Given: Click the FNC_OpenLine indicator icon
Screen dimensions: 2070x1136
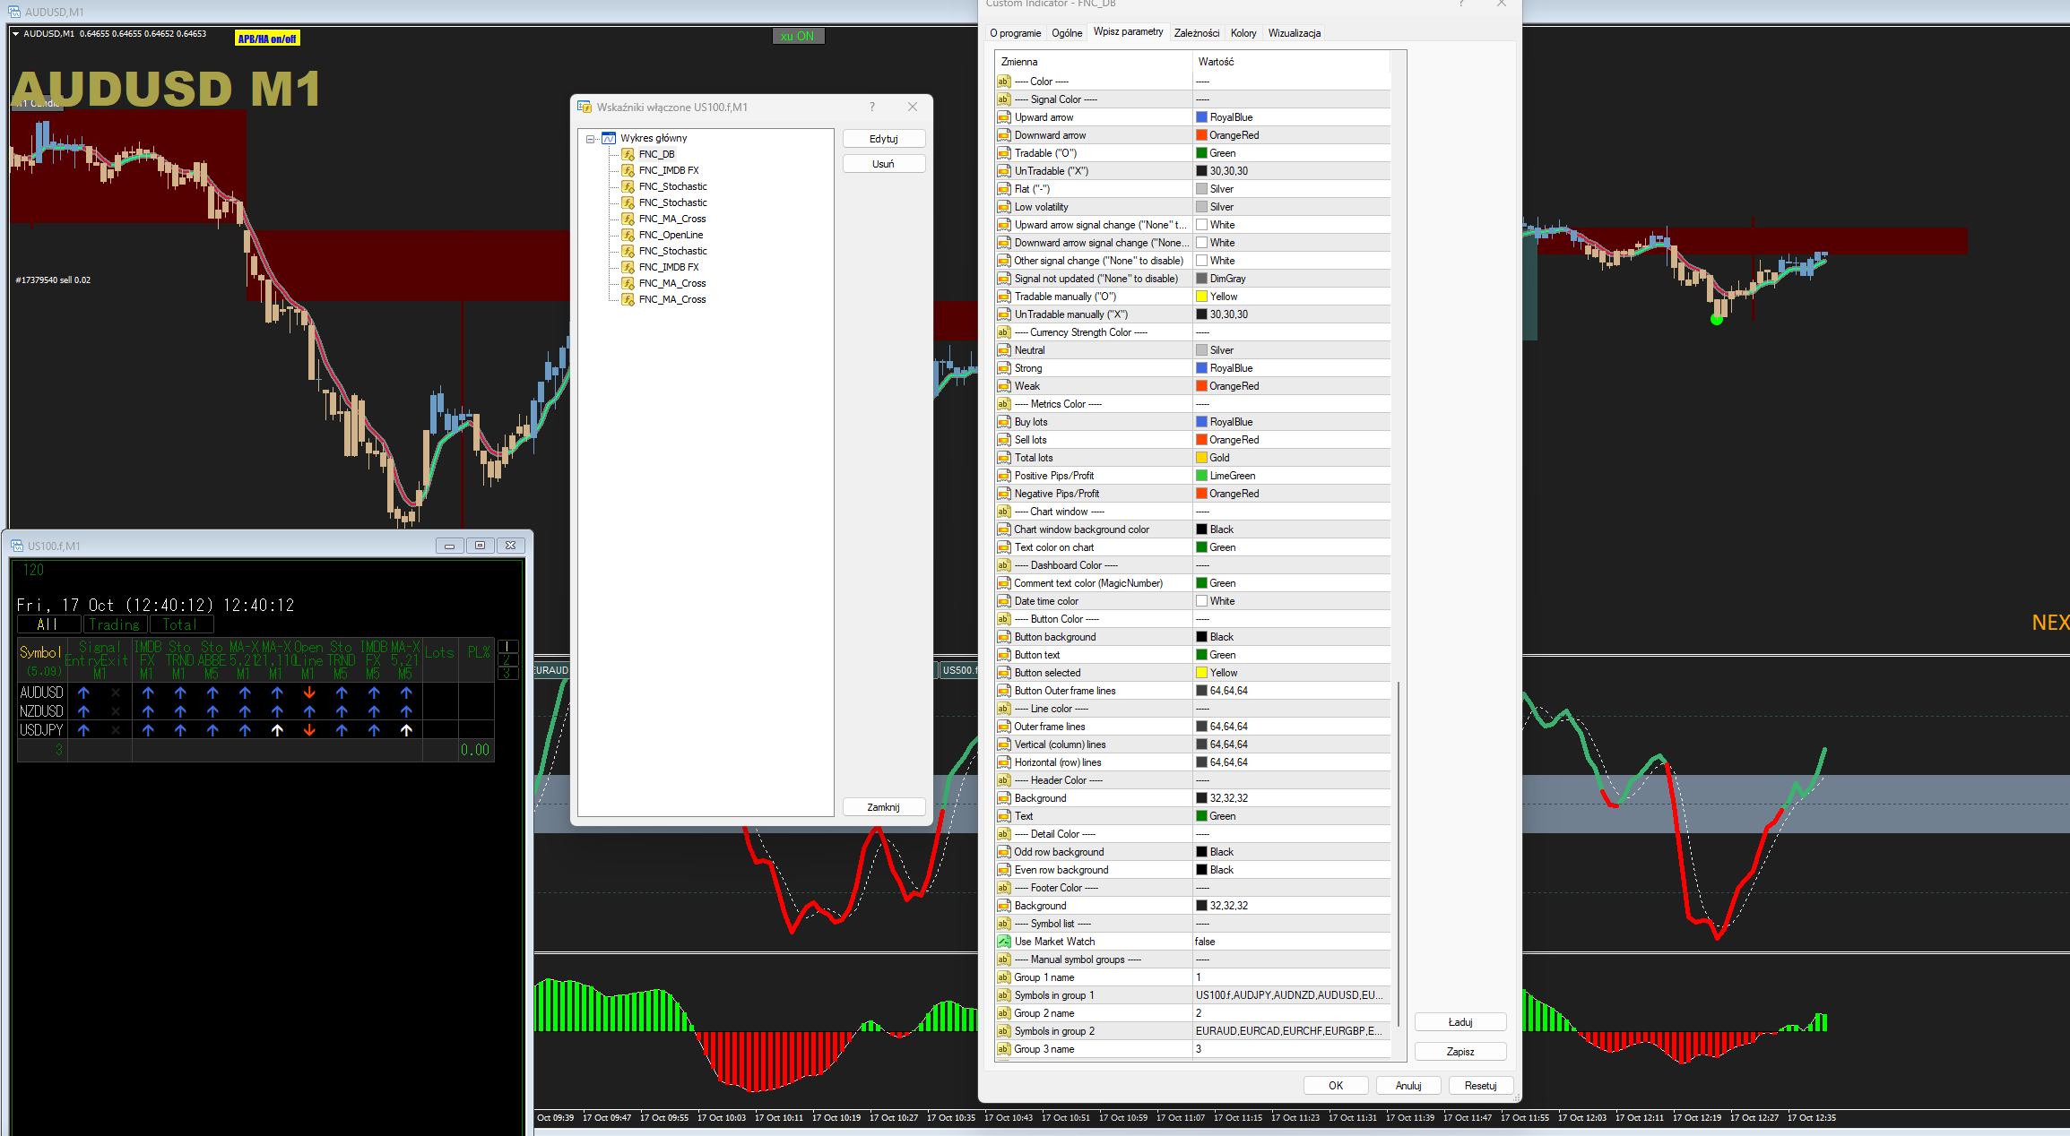Looking at the screenshot, I should click(x=628, y=235).
